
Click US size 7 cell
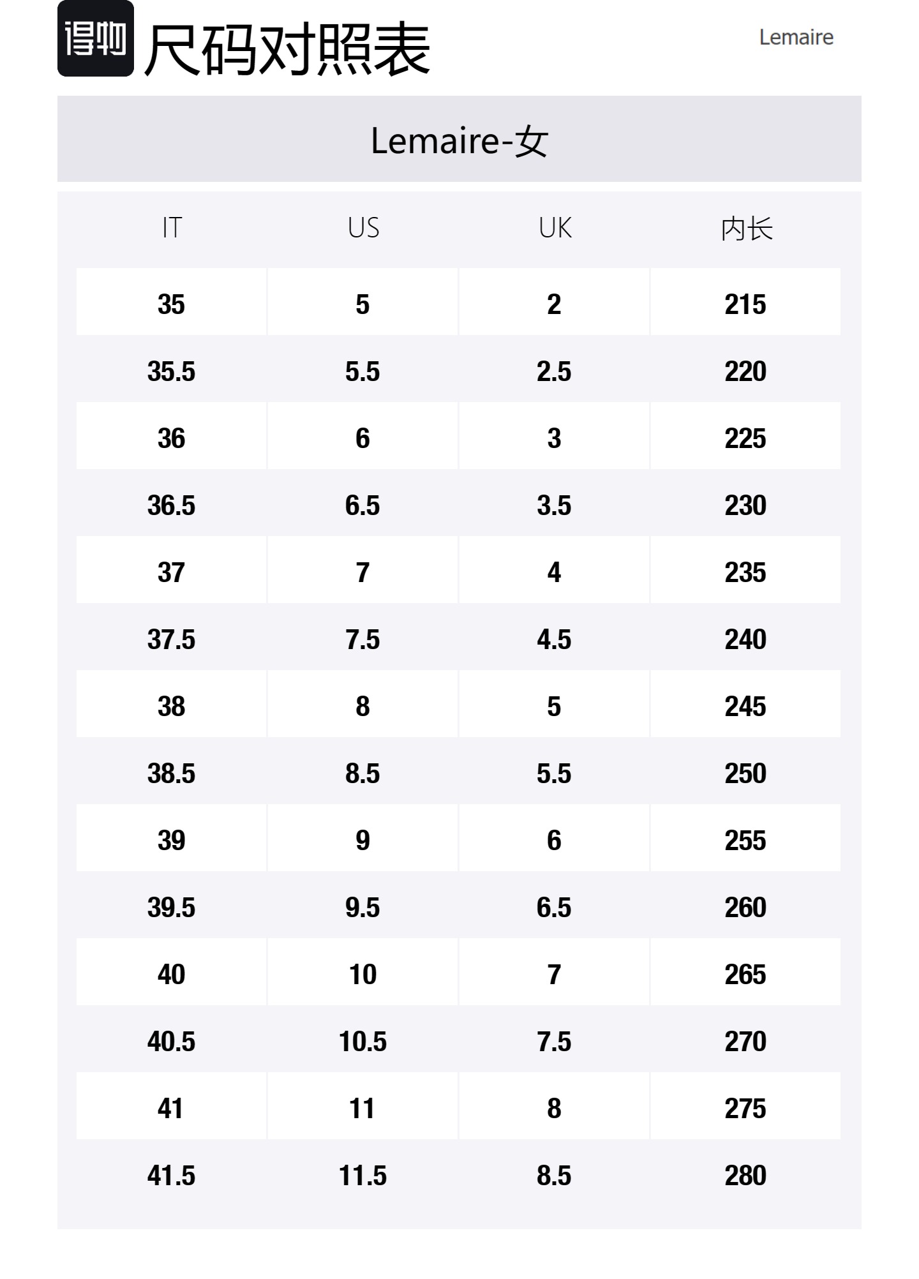(x=362, y=572)
